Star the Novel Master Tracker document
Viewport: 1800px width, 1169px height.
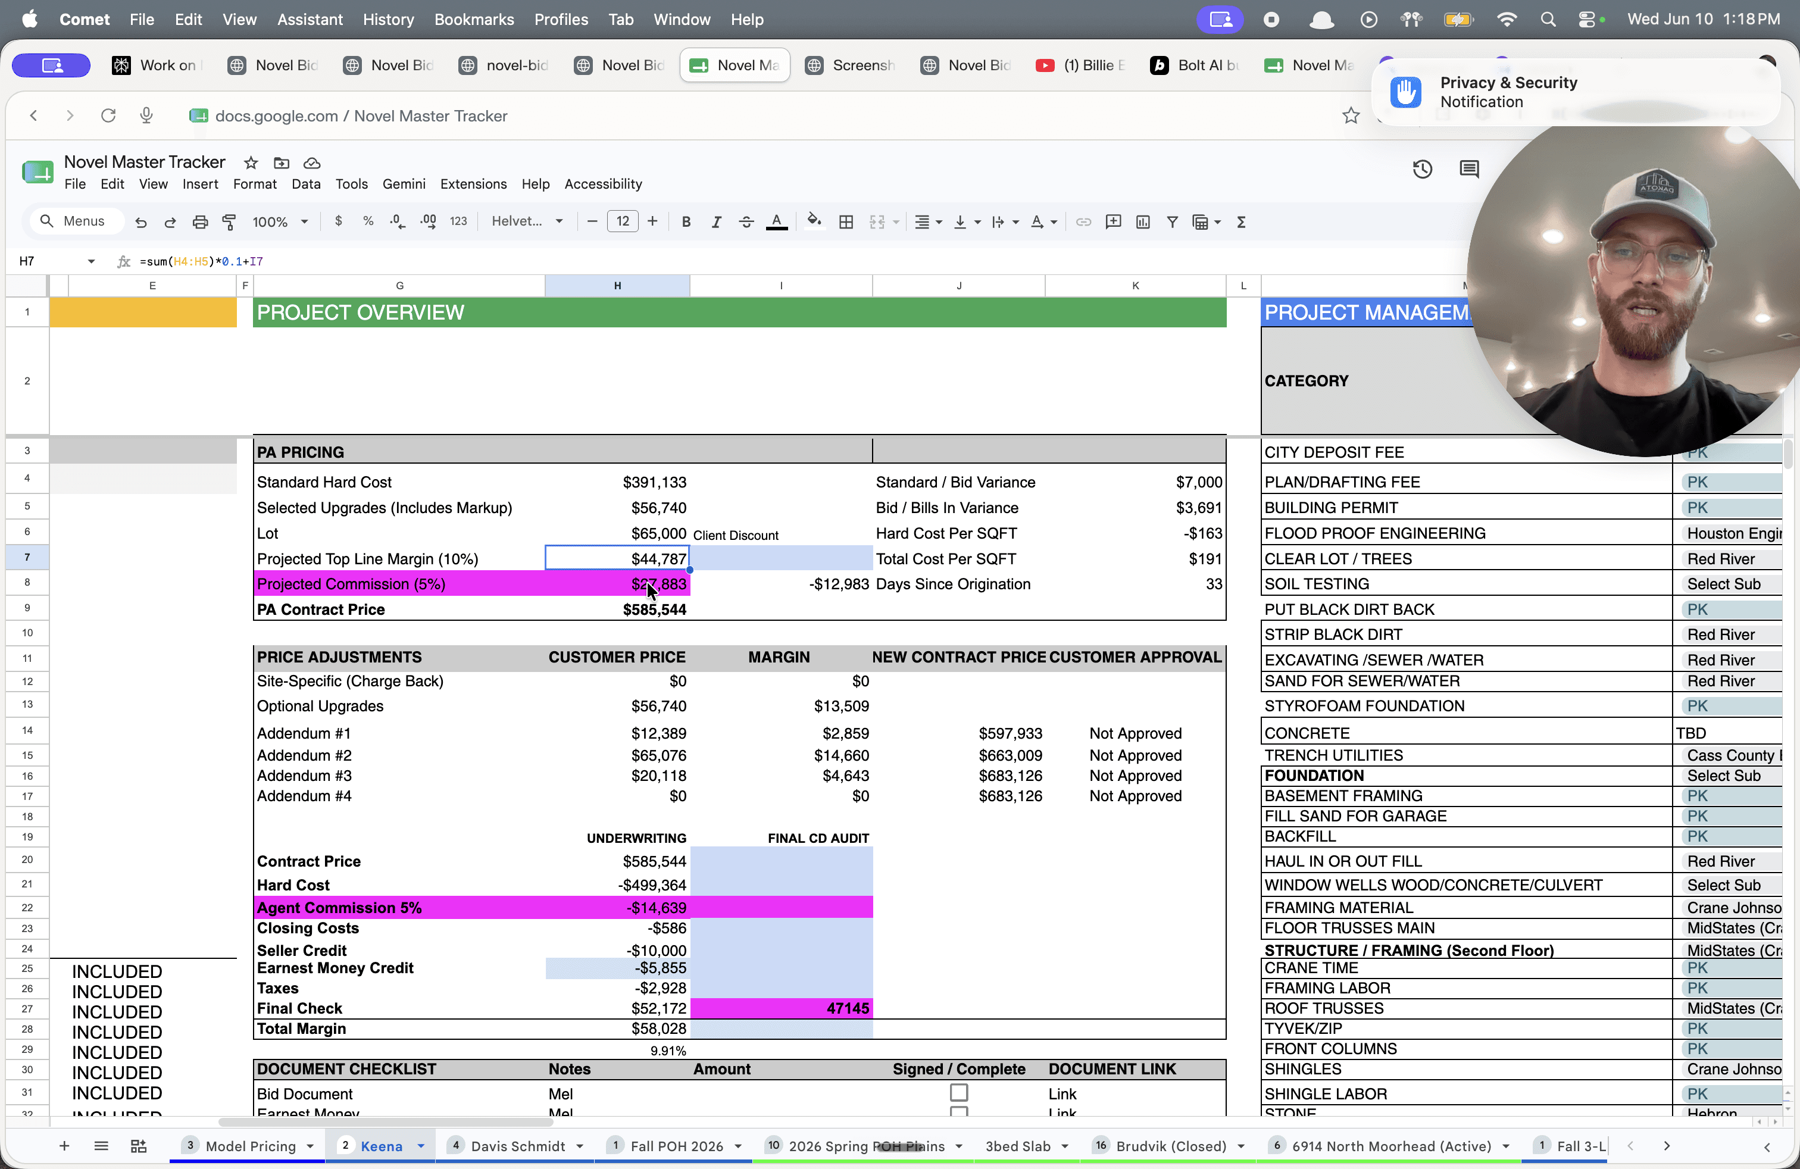(251, 162)
